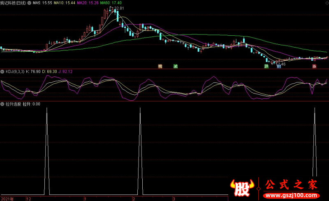Click the red 涨 event marker
329x201 pixels.
(x=314, y=66)
